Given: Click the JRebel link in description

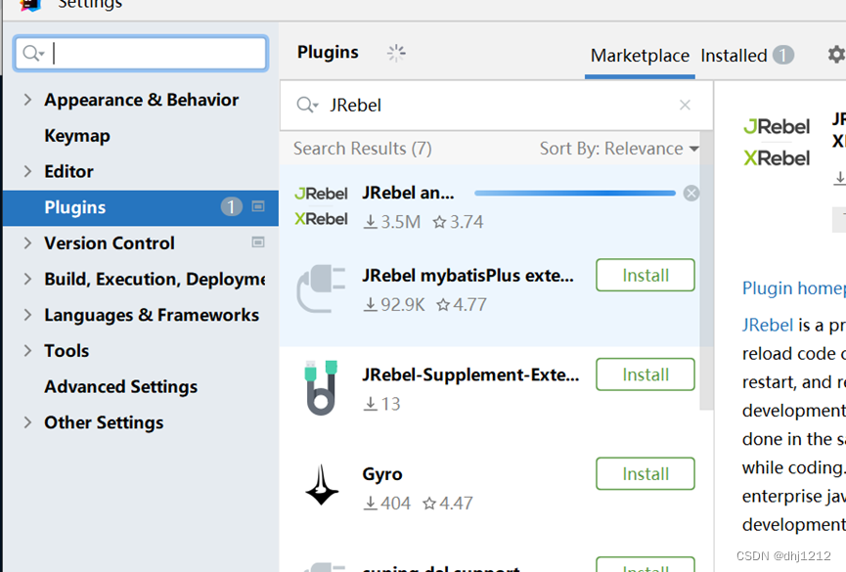Looking at the screenshot, I should (x=767, y=325).
